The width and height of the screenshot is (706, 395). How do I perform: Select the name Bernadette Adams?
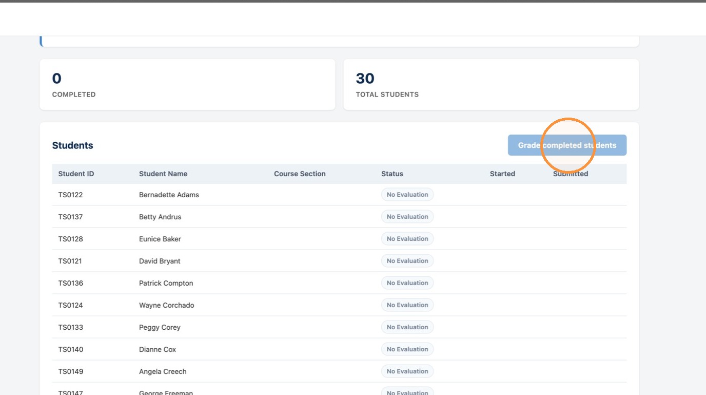[169, 195]
